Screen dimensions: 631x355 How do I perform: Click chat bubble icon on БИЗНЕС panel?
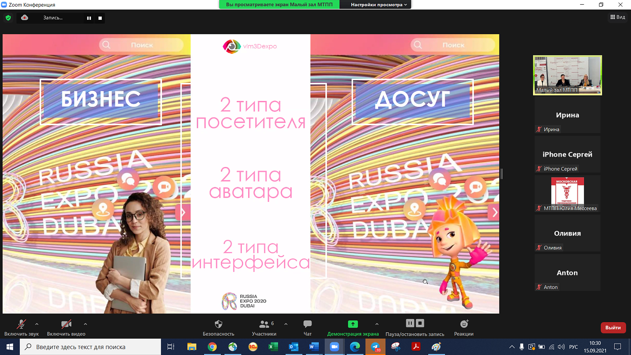tap(128, 180)
